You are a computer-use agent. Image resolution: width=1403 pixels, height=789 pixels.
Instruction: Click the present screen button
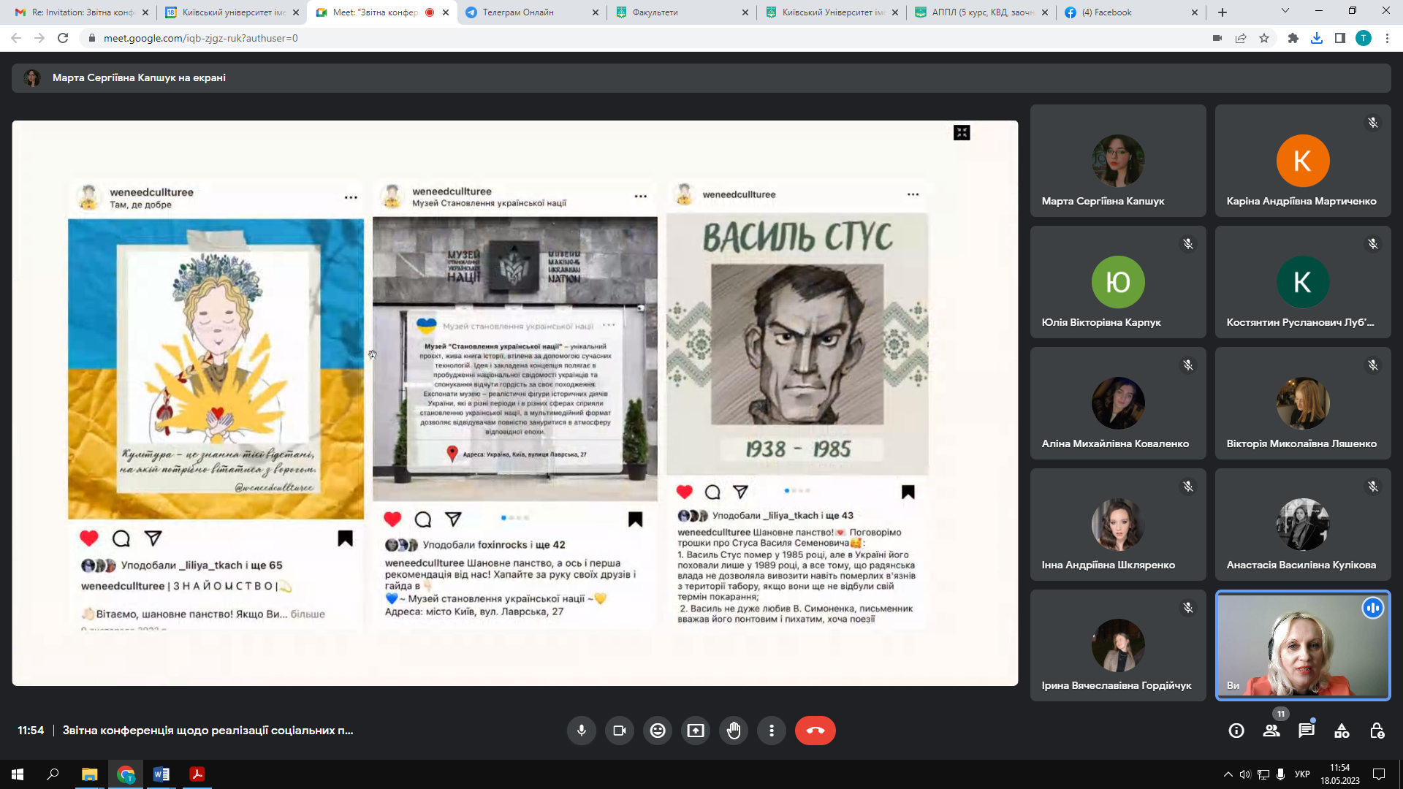696,731
